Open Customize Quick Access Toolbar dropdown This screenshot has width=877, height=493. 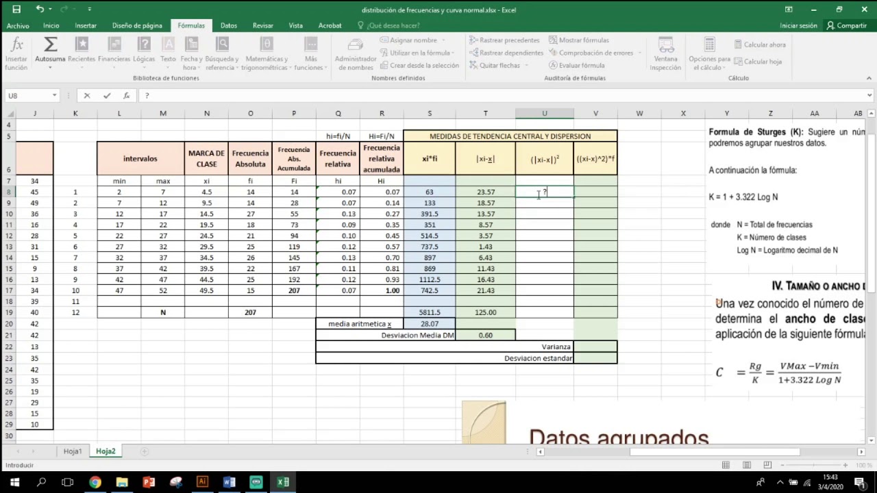[90, 10]
